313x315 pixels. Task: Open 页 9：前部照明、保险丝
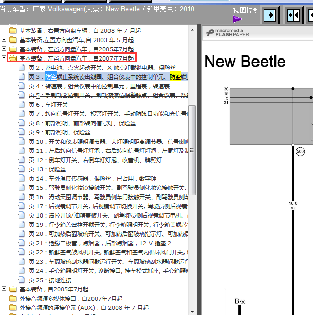[x=60, y=132]
